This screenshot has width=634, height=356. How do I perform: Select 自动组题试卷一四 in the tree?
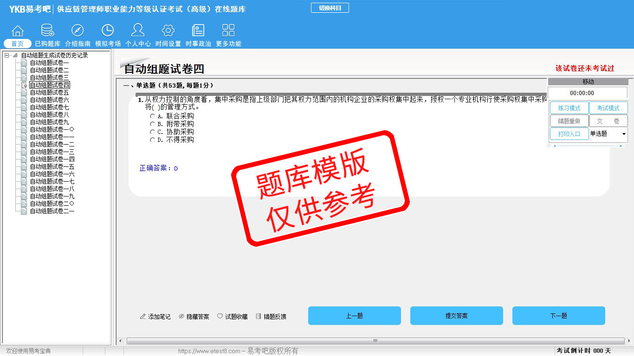point(52,159)
